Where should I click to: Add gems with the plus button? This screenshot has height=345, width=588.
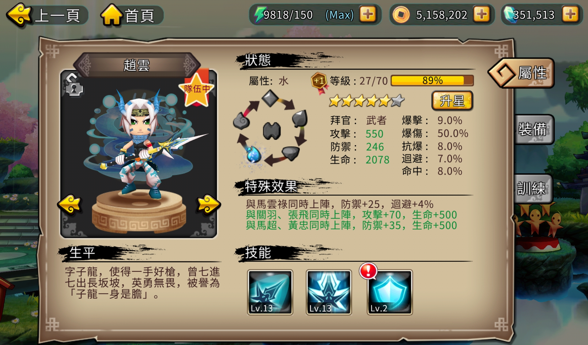coord(570,14)
